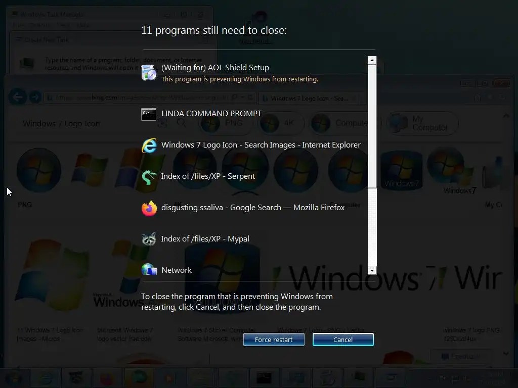Select the "Network" entry text

(177, 270)
